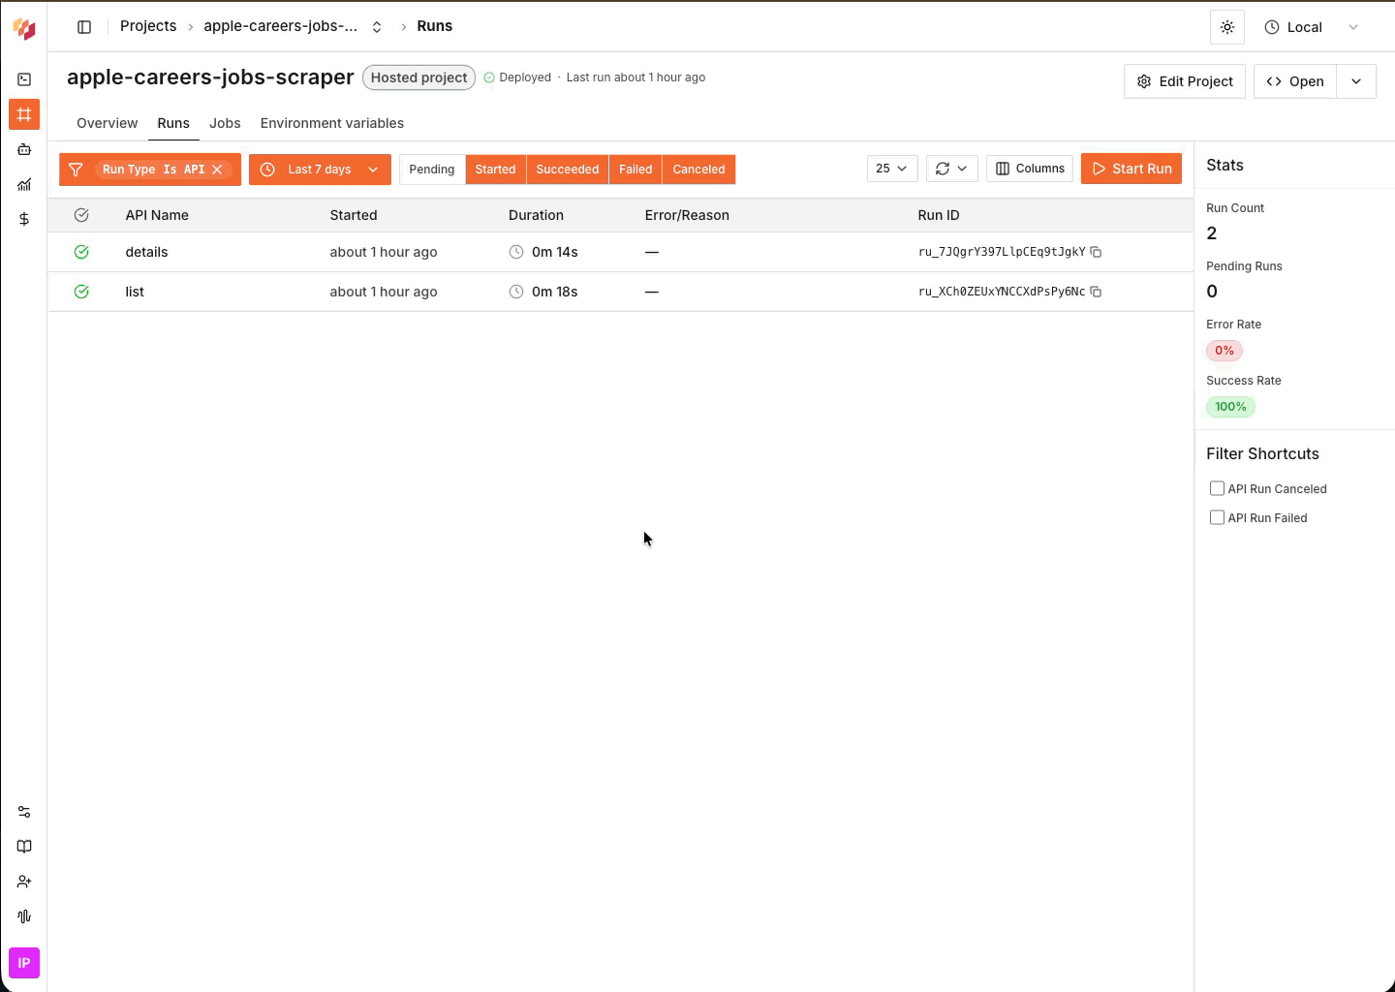This screenshot has width=1395, height=992.
Task: Click the Open code button
Action: (1295, 81)
